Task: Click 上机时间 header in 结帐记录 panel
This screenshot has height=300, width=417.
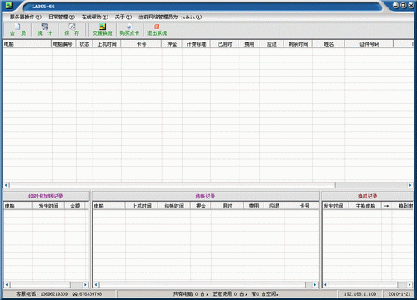Action: [142, 206]
